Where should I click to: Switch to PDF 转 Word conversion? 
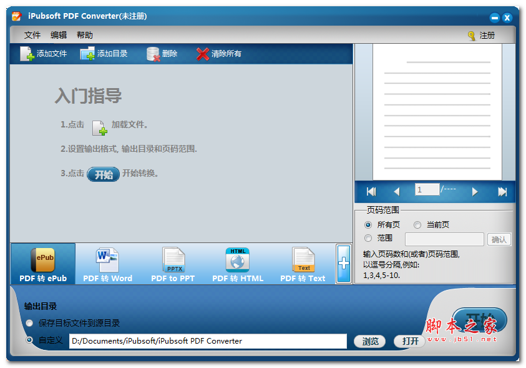[x=107, y=264]
